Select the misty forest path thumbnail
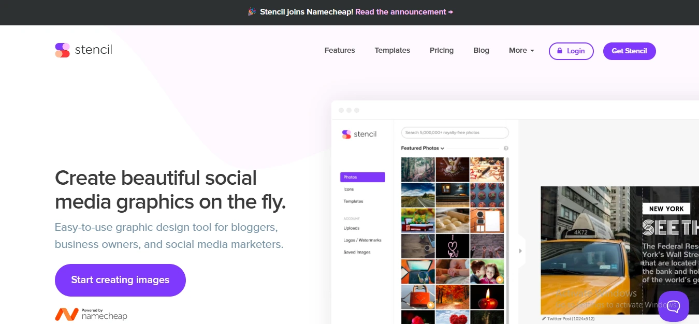Image resolution: width=699 pixels, height=324 pixels. pyautogui.click(x=418, y=169)
